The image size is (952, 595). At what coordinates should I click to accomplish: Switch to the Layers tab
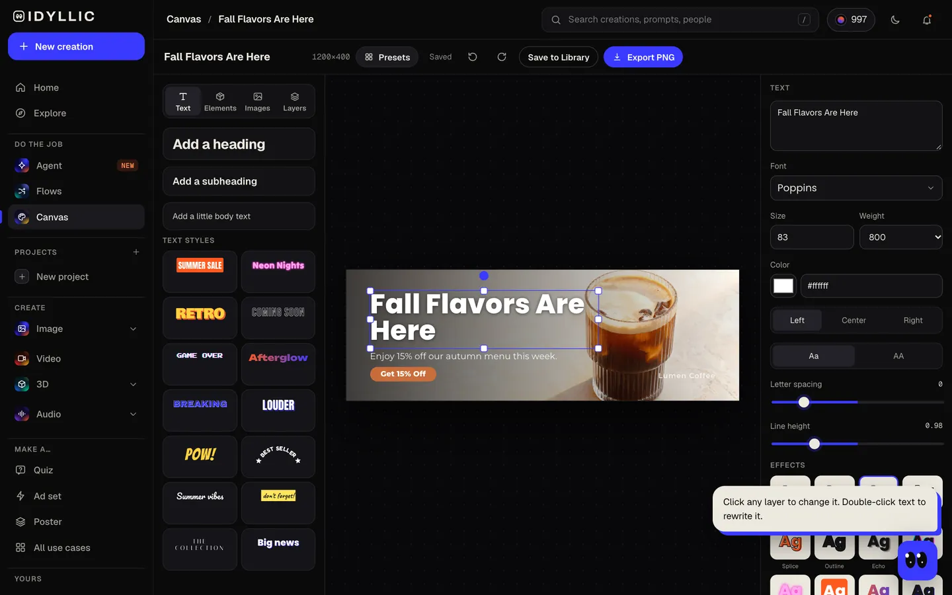tap(295, 101)
